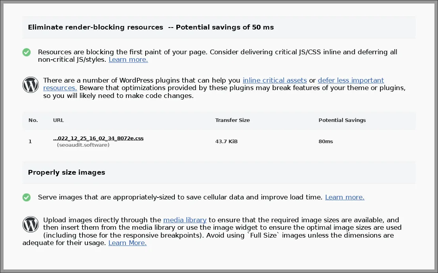Open Learn more link for properly size images
Image resolution: width=438 pixels, height=273 pixels.
point(345,197)
